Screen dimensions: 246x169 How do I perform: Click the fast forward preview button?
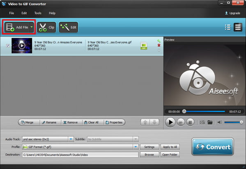(181, 122)
